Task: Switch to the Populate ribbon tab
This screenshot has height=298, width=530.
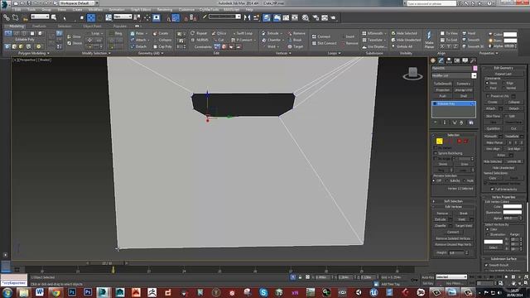Action: (x=119, y=26)
